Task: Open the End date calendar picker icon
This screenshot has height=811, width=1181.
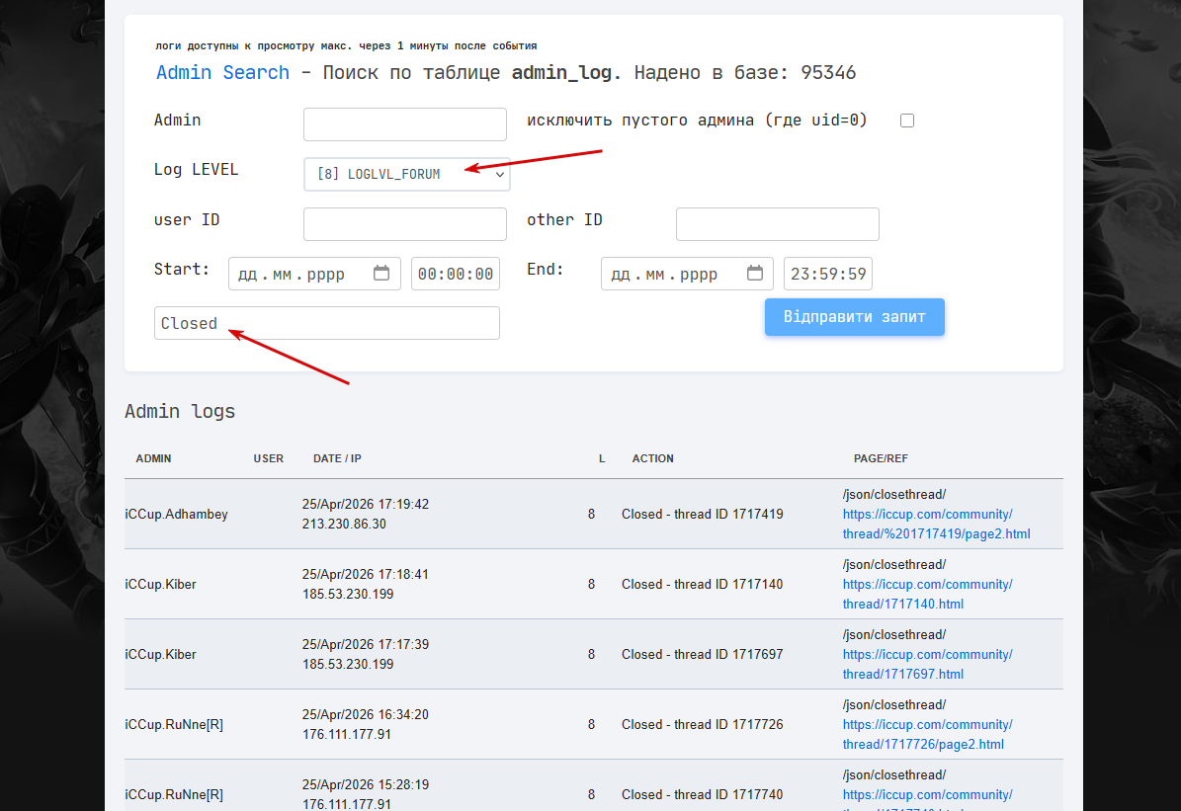Action: (x=755, y=274)
